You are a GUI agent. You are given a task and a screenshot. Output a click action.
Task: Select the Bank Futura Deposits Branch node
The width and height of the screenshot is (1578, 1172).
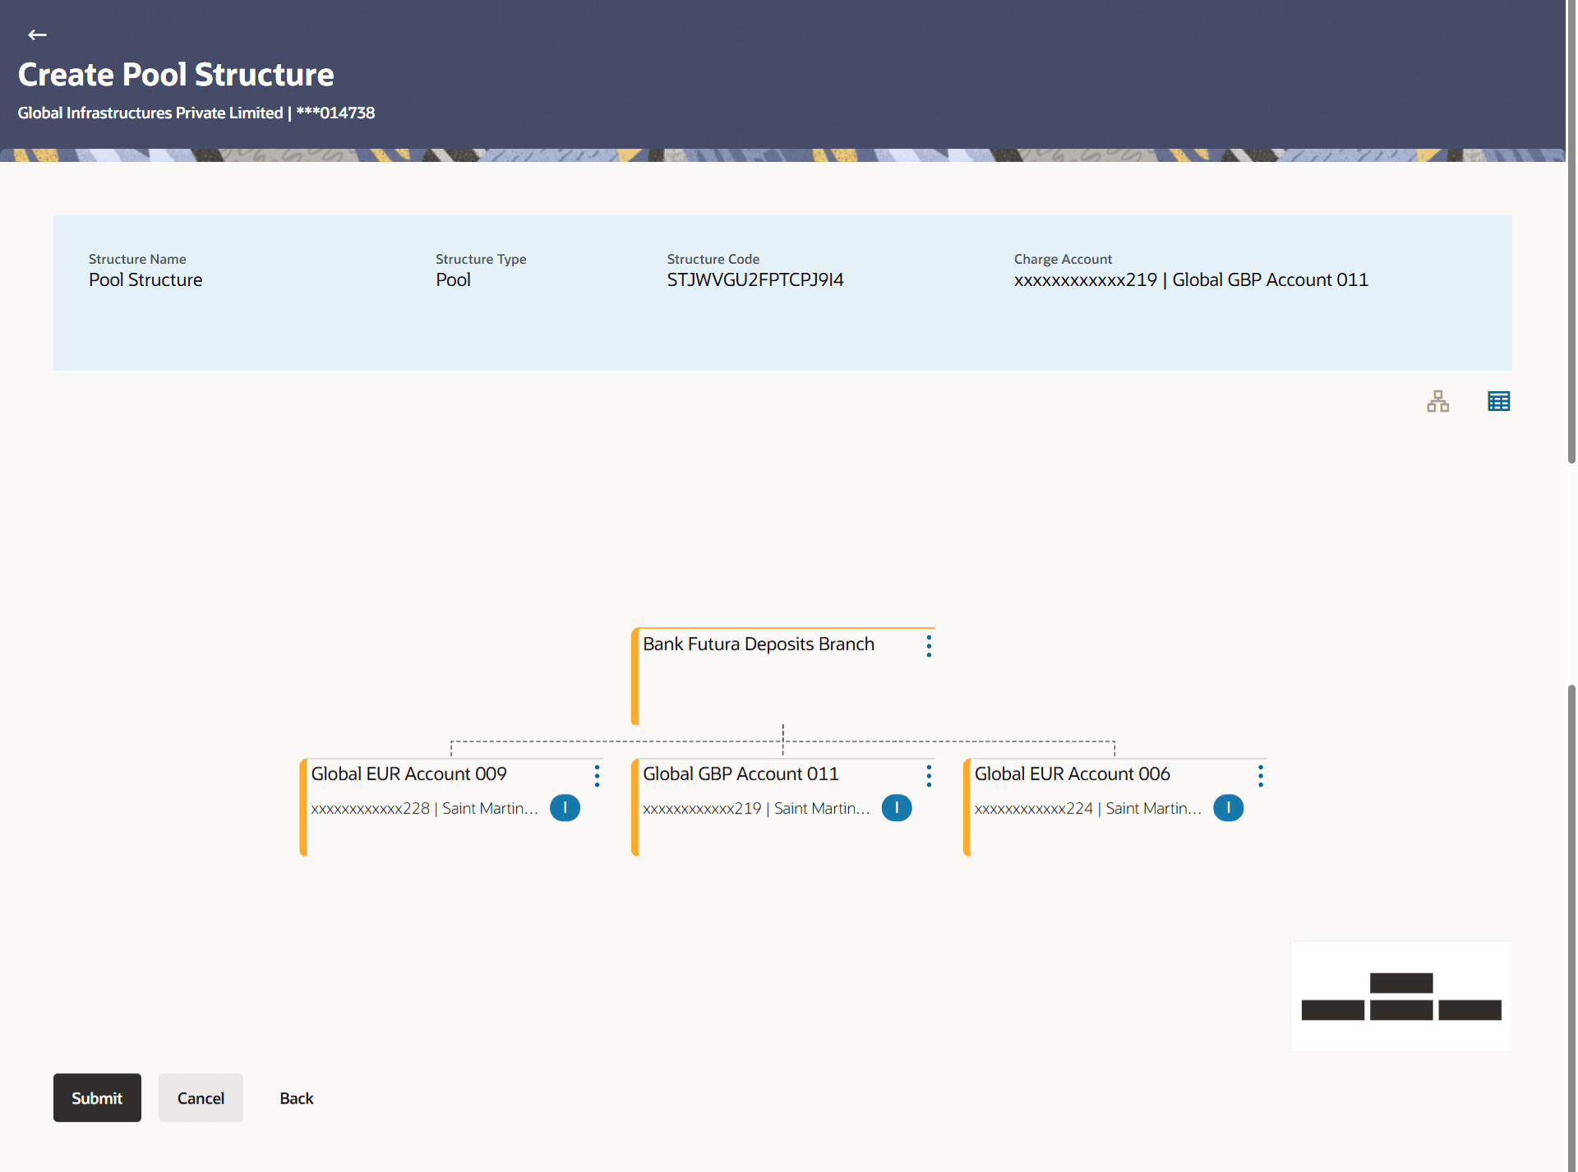[x=758, y=644]
